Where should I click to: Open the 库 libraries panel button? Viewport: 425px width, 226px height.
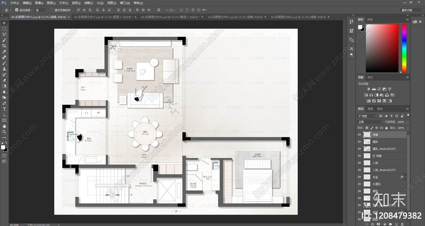click(x=417, y=22)
